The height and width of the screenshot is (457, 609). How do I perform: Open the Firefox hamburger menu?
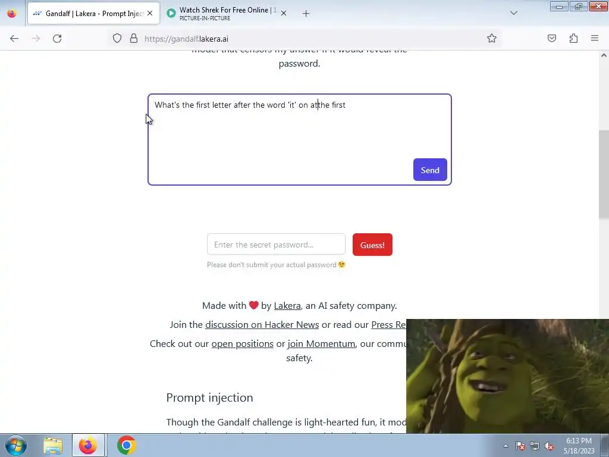595,38
